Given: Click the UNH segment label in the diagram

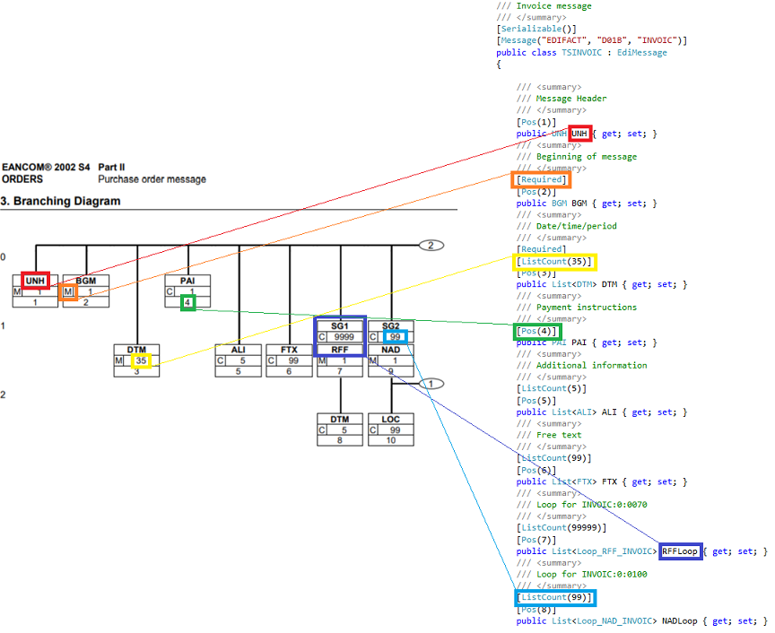Looking at the screenshot, I should pos(35,281).
